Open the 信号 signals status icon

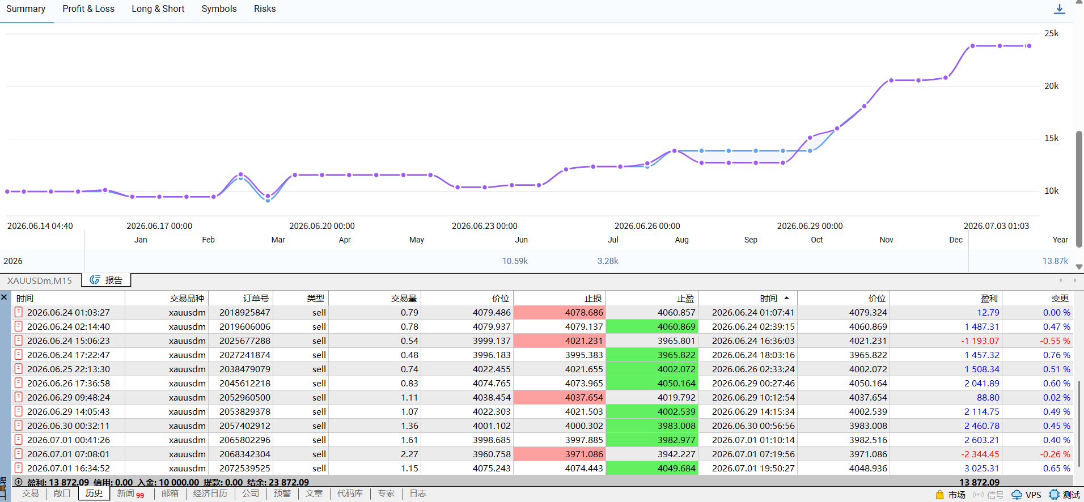pos(978,495)
